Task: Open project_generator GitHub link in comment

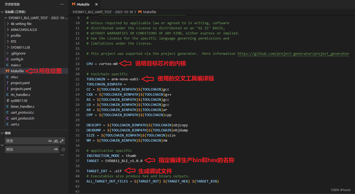Action: (293, 54)
